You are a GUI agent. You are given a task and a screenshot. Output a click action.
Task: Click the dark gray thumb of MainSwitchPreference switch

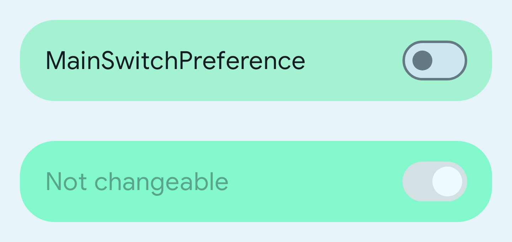[x=422, y=60]
